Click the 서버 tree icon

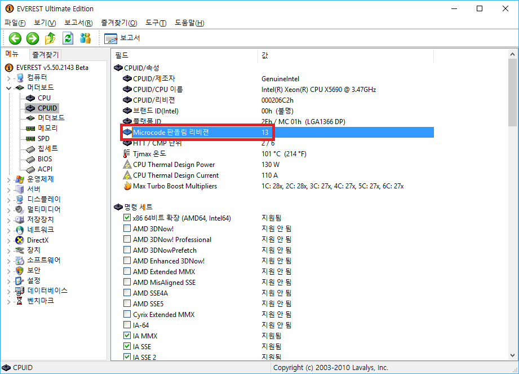click(x=20, y=190)
